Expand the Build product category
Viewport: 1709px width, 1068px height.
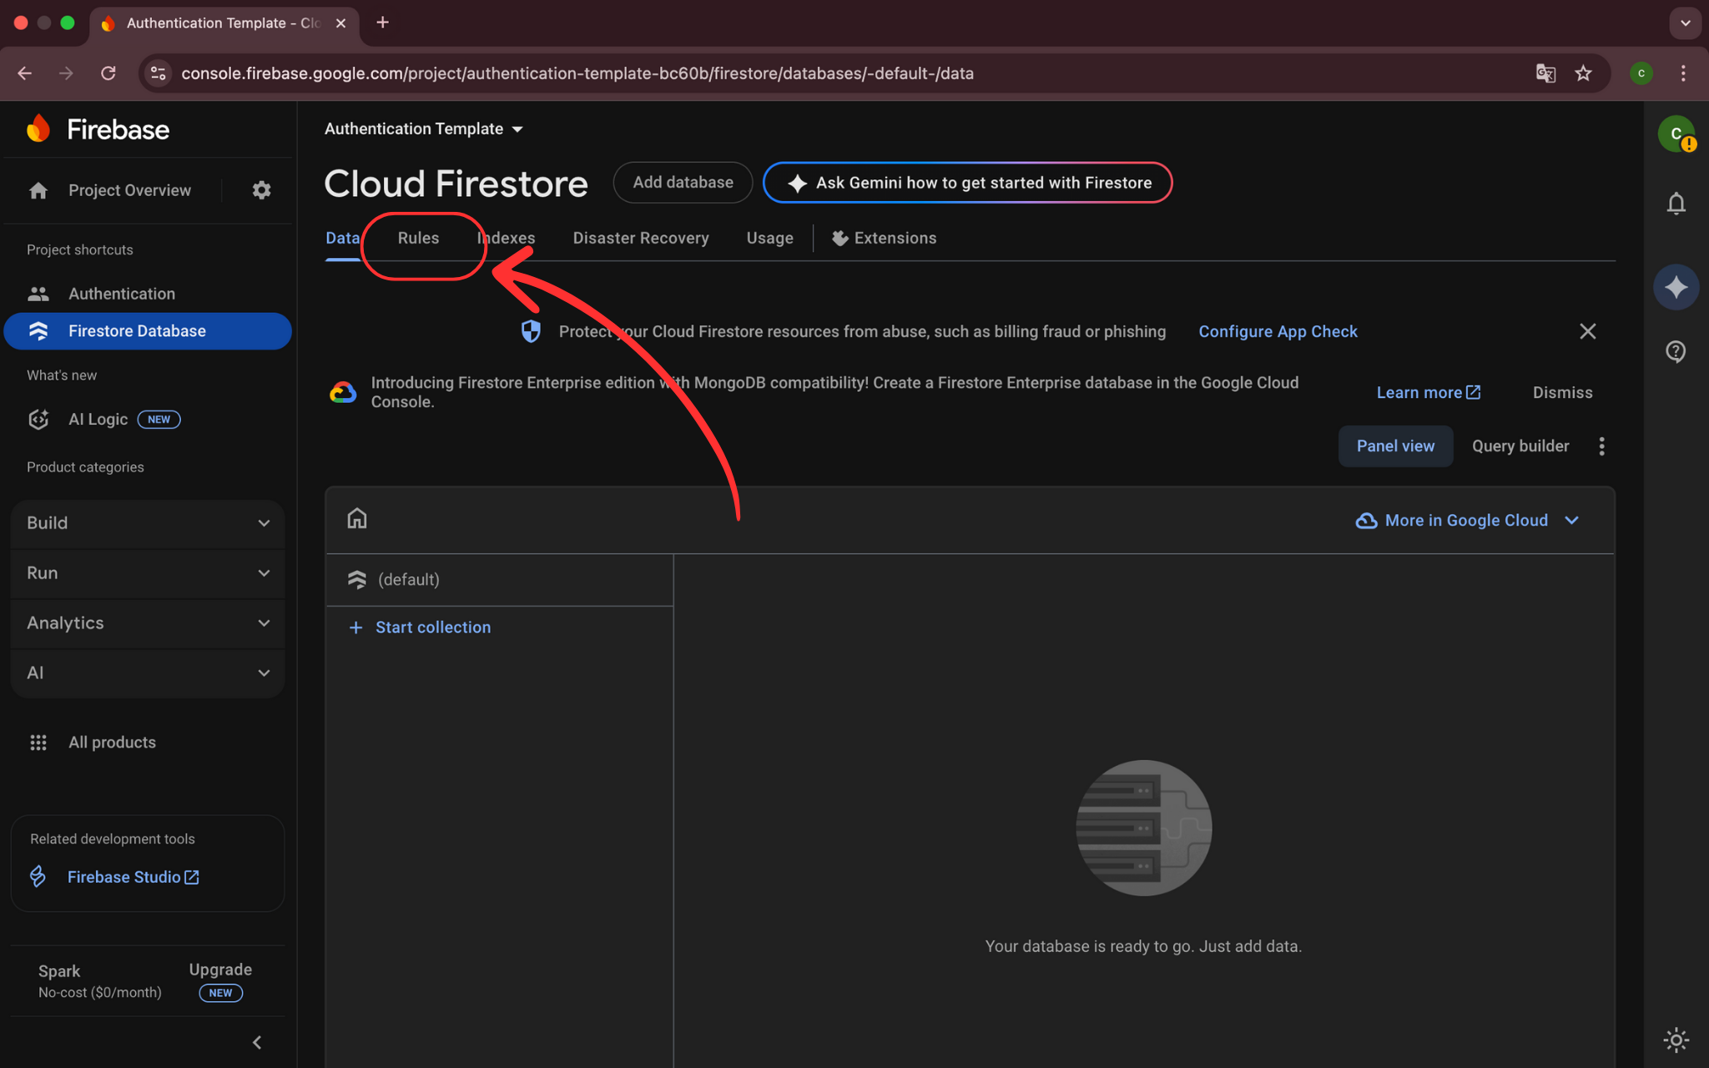point(148,523)
